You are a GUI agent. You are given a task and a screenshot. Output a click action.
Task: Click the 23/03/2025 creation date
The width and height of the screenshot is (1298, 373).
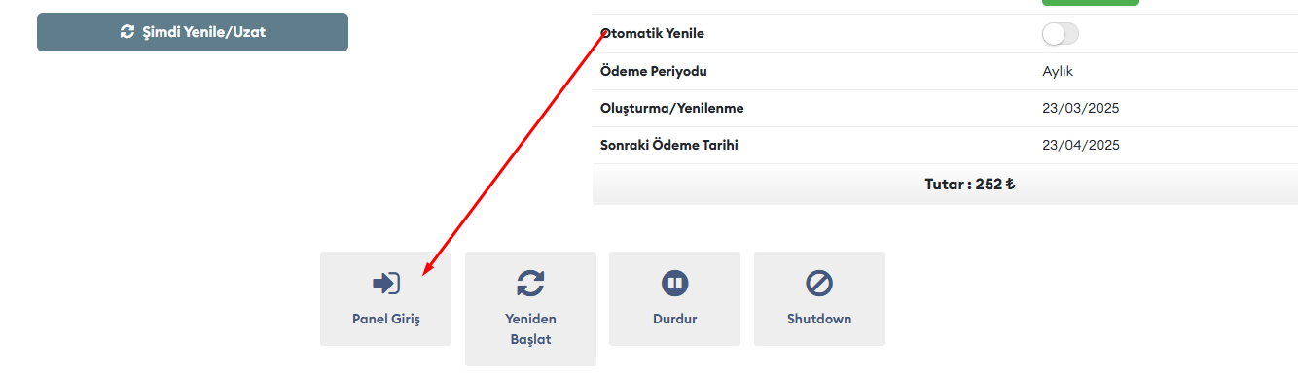click(1081, 108)
